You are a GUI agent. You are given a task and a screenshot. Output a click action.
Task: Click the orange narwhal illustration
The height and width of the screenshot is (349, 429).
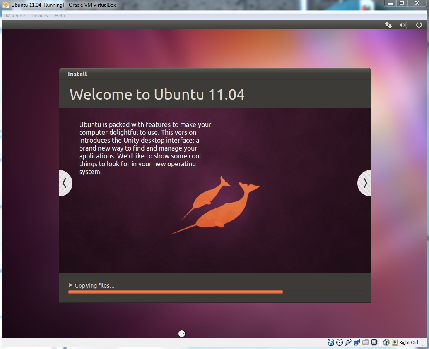215,206
